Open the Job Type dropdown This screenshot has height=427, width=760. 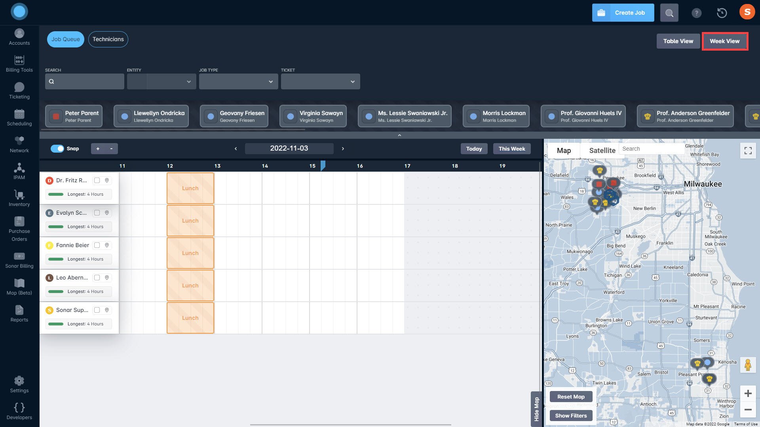pos(238,81)
